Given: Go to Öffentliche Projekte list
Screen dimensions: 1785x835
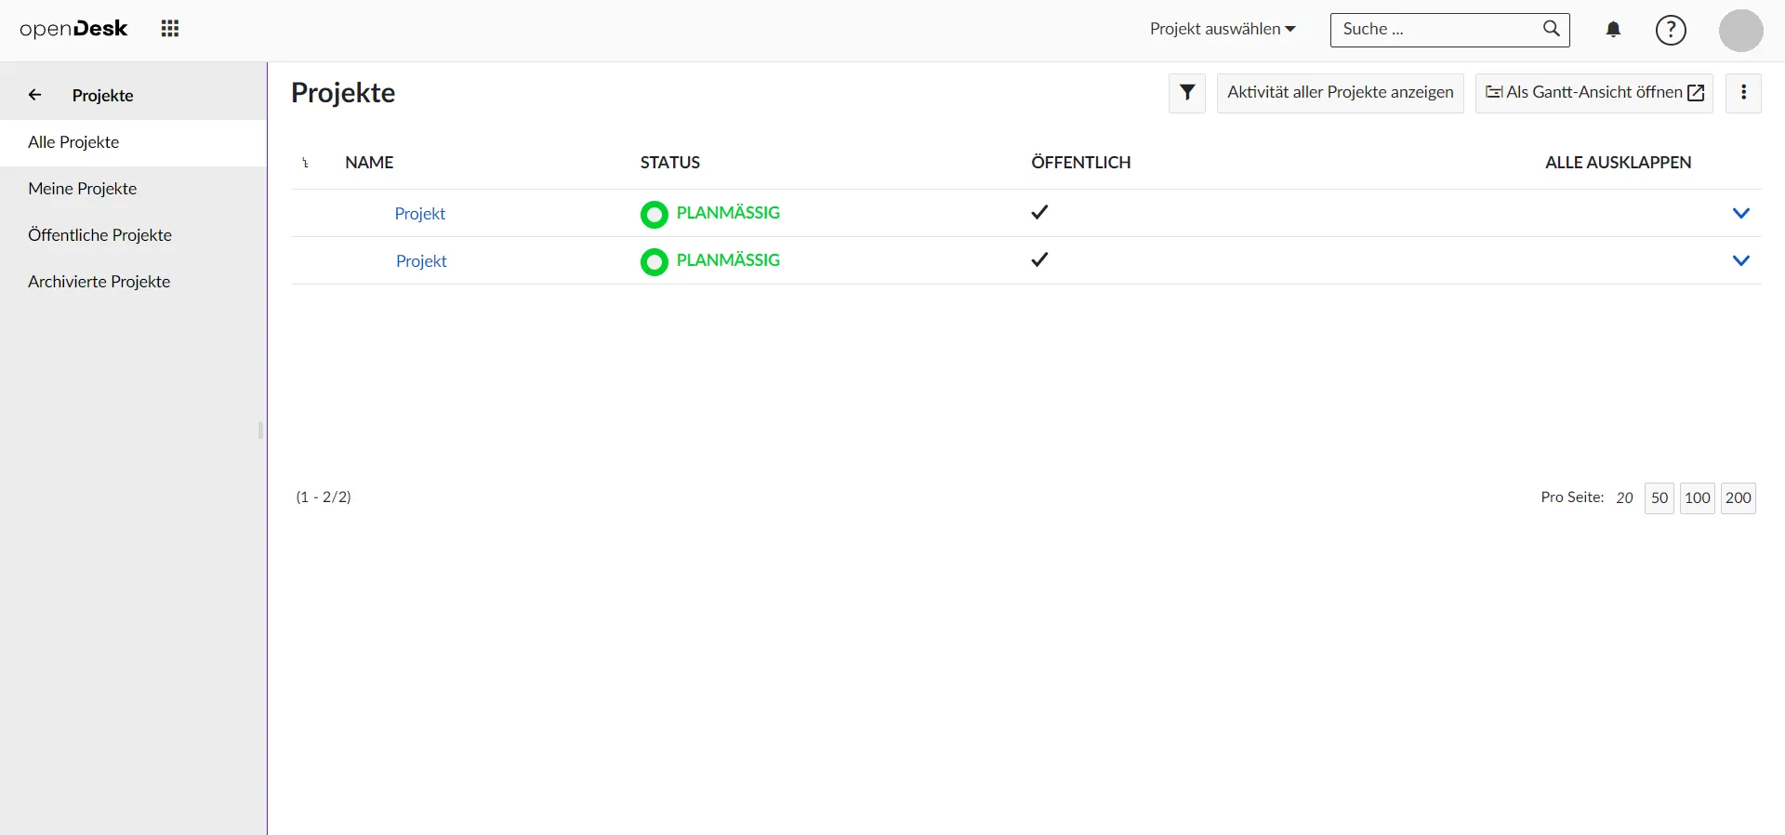Looking at the screenshot, I should pos(99,235).
